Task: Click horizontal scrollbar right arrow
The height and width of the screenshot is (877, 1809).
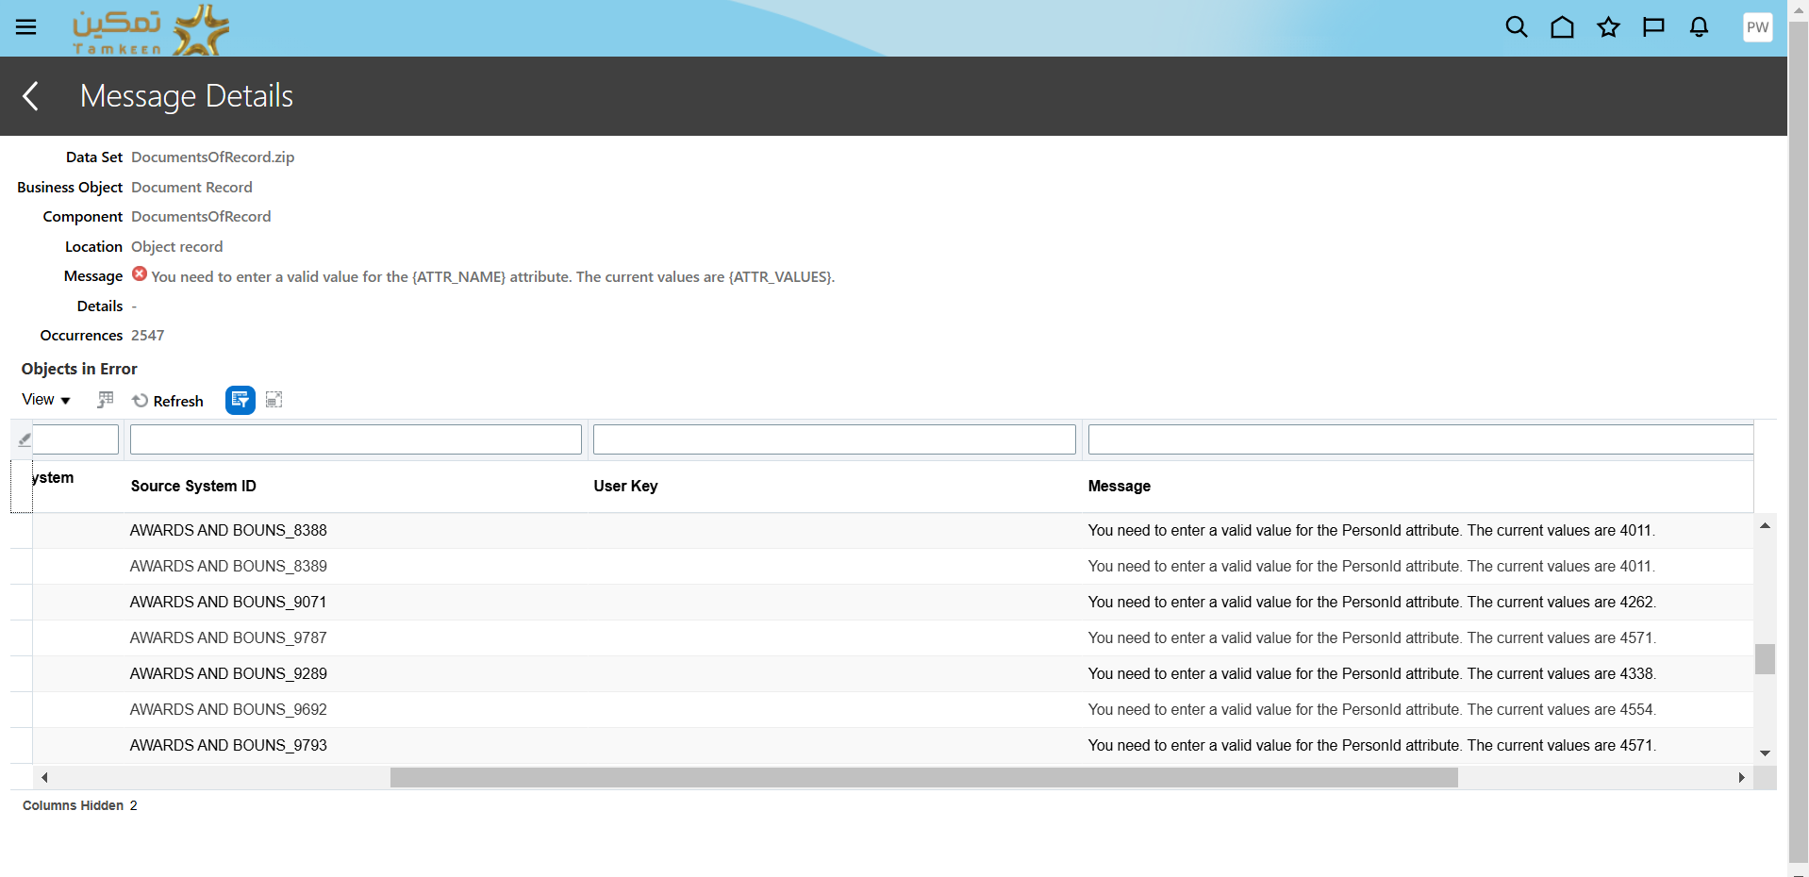Action: pos(1742,778)
